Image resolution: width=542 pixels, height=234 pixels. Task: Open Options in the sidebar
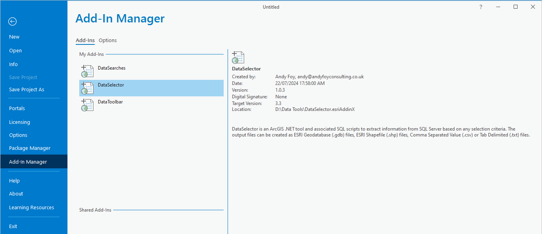pos(18,135)
